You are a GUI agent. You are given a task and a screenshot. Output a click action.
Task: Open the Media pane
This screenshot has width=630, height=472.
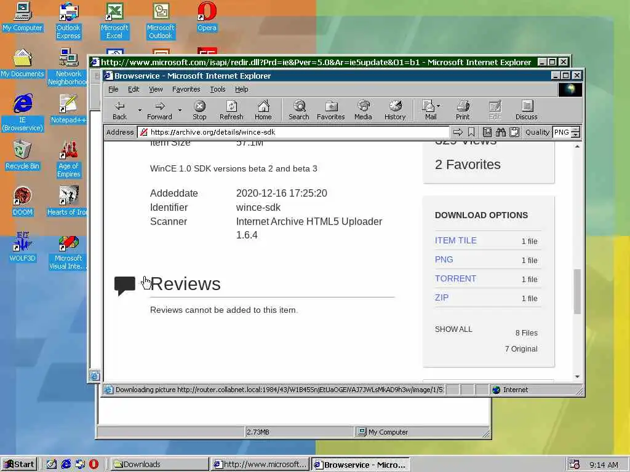coord(363,110)
